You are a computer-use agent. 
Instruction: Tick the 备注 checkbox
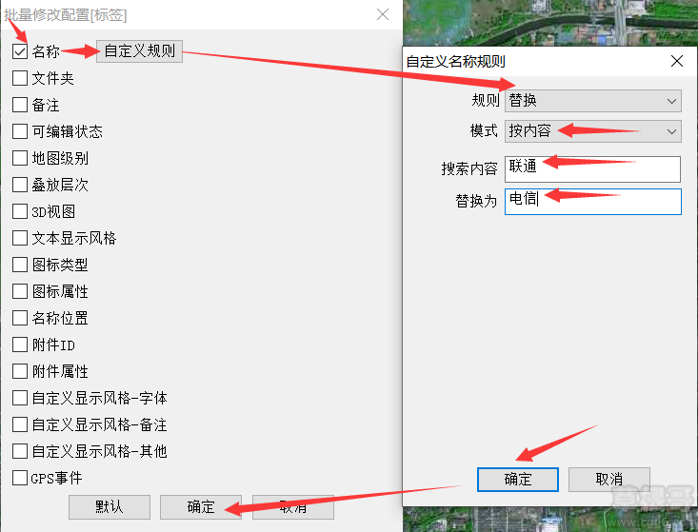point(20,105)
